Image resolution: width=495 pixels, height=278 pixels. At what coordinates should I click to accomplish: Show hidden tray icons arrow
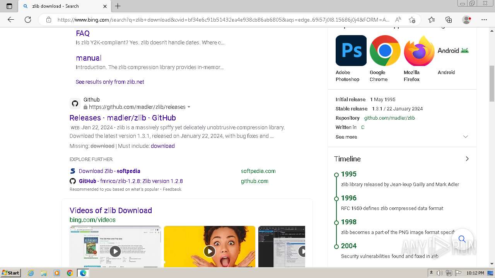click(431, 273)
